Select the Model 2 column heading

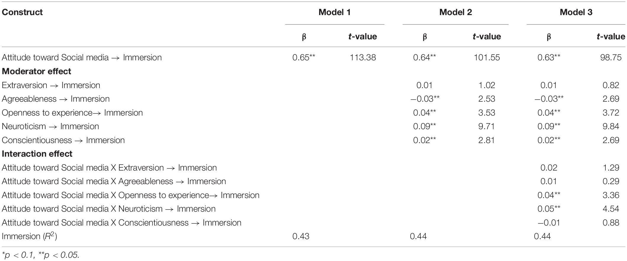pyautogui.click(x=455, y=12)
